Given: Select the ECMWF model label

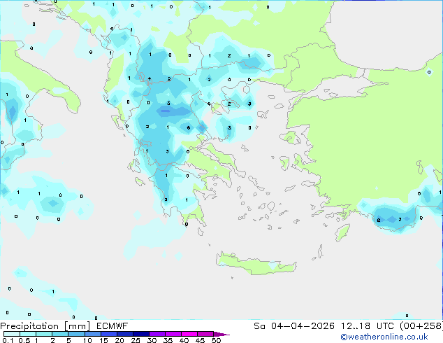Looking at the screenshot, I should [112, 326].
